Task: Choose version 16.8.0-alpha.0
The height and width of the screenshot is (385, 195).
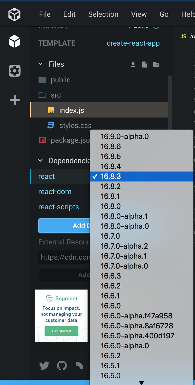Action: (x=142, y=226)
